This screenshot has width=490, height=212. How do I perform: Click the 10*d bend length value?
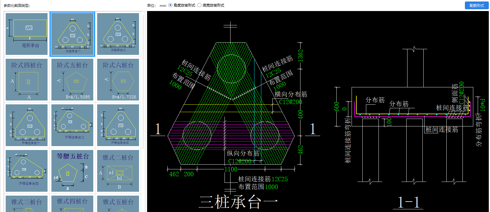pyautogui.click(x=483, y=105)
